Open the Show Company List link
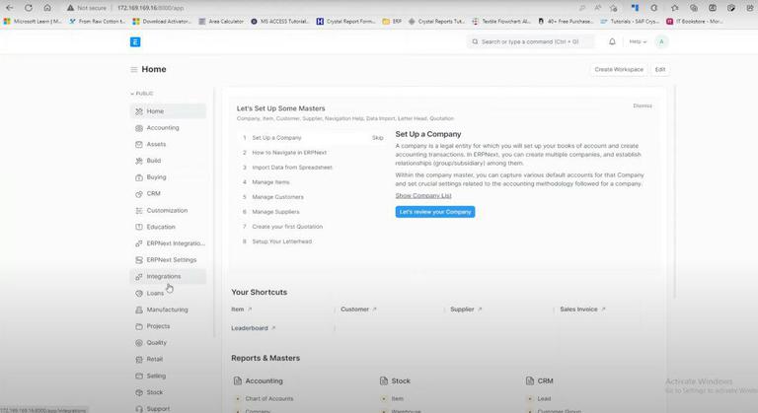This screenshot has width=758, height=413. click(x=423, y=195)
